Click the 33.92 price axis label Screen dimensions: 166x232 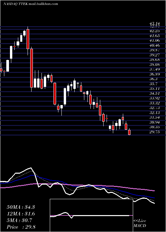[x=154, y=98]
